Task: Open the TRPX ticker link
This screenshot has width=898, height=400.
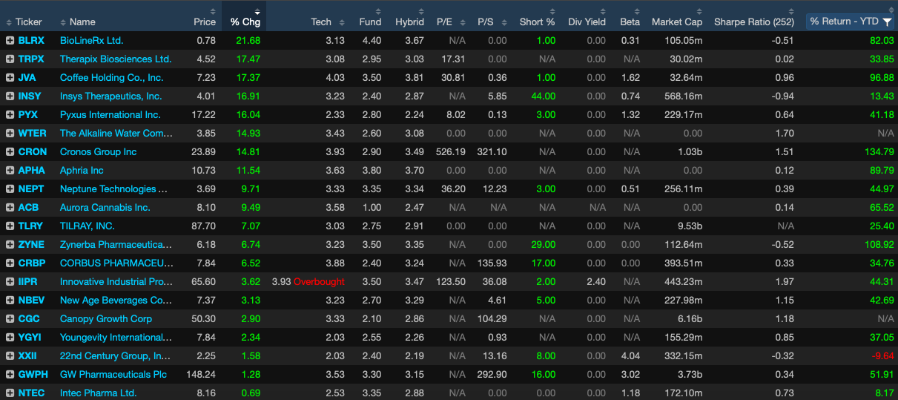Action: pos(31,59)
